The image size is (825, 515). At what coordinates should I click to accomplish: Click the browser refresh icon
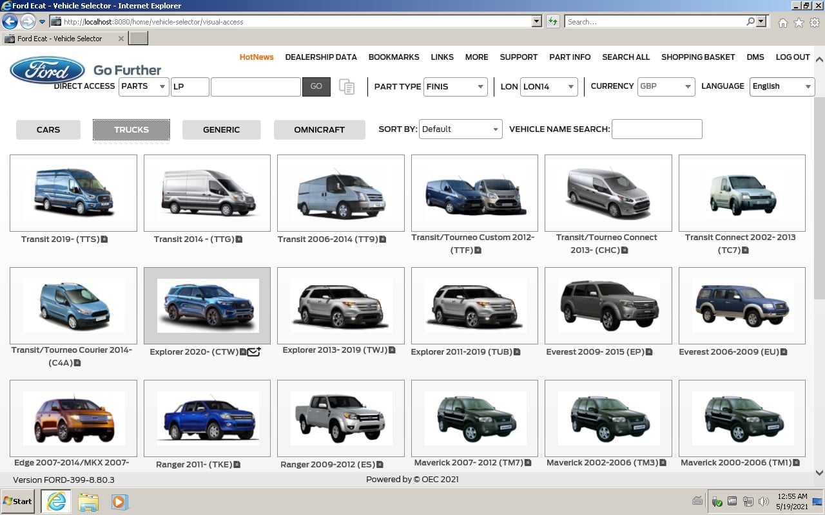click(552, 22)
